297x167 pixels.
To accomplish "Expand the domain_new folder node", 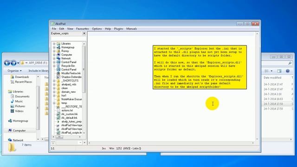I will 54,92.
